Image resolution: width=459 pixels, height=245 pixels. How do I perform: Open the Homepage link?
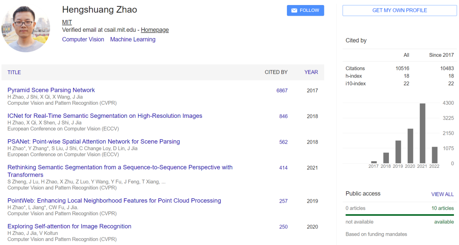[155, 30]
